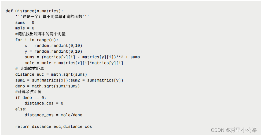
Task: Click the 计算欧式距离 comment
Action: click(x=30, y=69)
